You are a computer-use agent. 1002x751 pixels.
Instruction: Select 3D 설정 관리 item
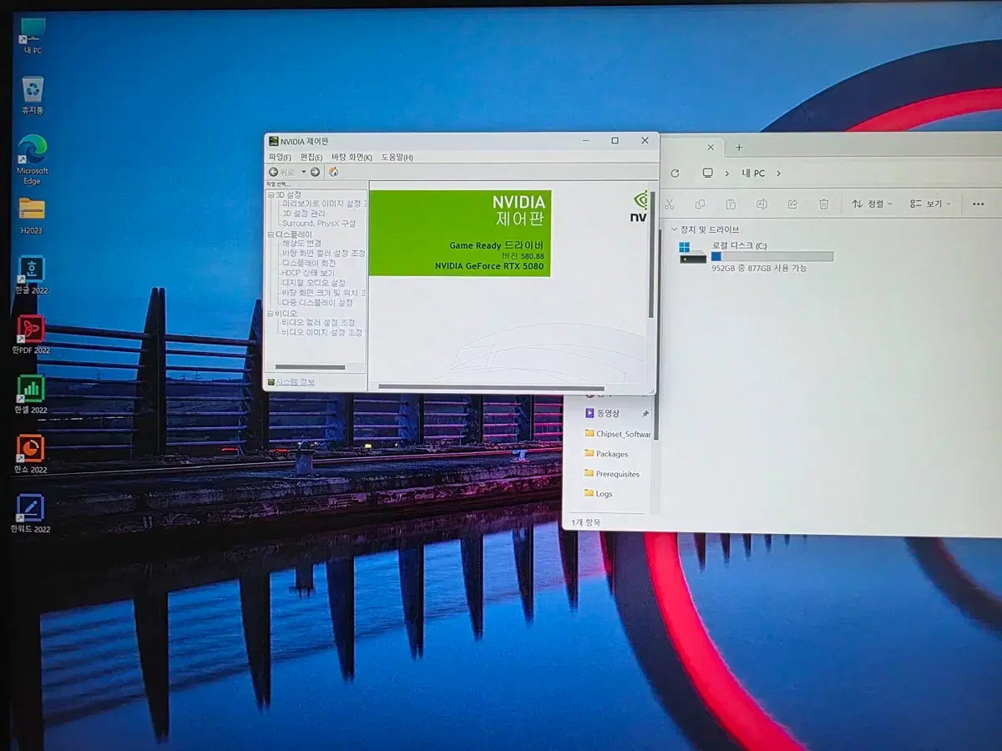pyautogui.click(x=304, y=214)
